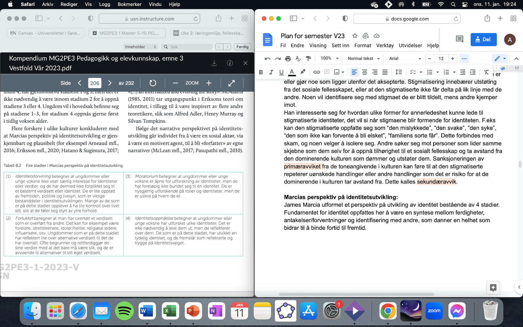Print the document via printer icon

(x=288, y=59)
